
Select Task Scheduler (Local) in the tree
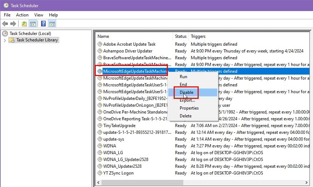(30, 34)
